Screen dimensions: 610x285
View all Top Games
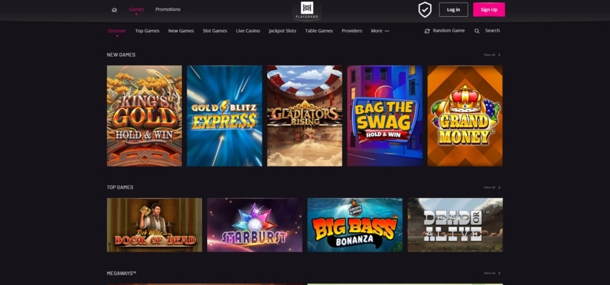click(x=492, y=188)
